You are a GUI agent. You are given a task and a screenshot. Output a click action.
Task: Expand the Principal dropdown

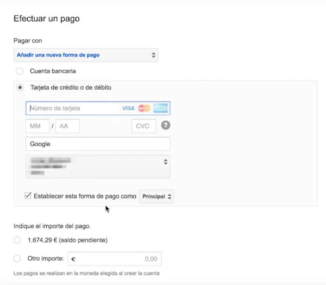tap(156, 196)
